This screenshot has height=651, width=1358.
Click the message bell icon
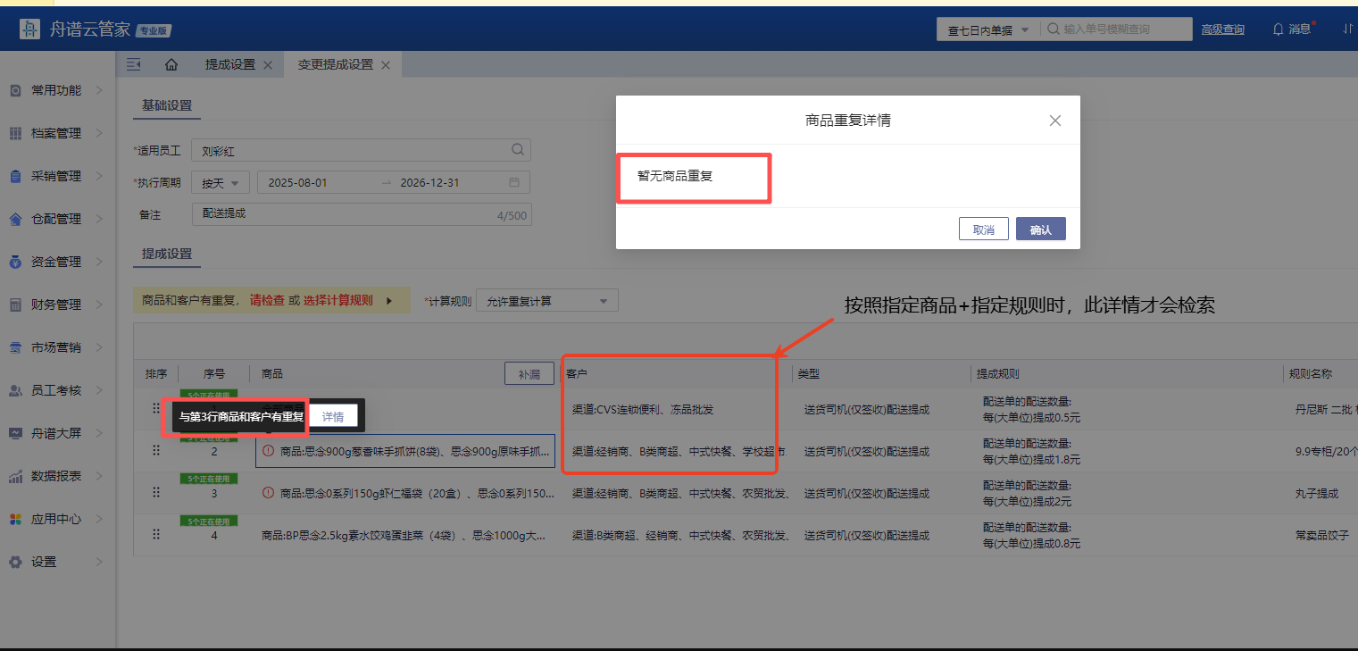click(x=1278, y=29)
